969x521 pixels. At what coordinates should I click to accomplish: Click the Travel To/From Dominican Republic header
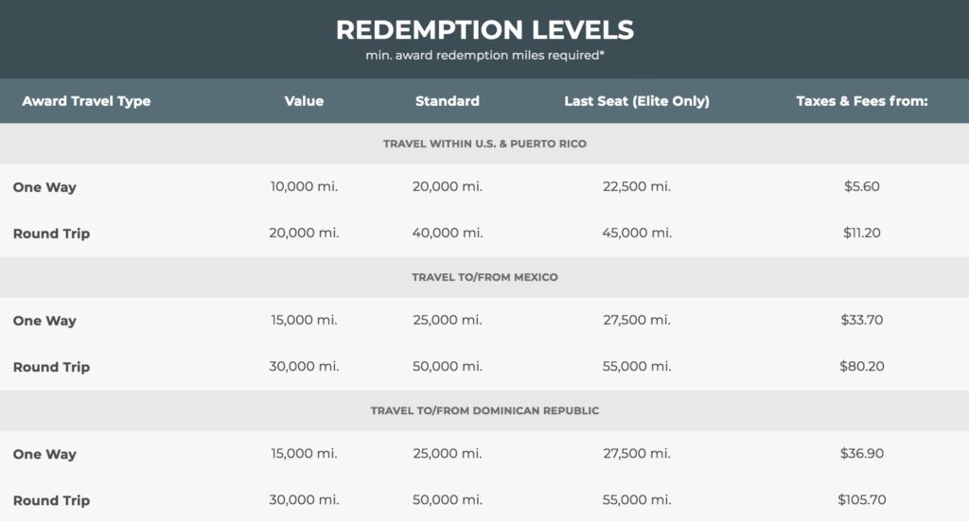pyautogui.click(x=484, y=410)
